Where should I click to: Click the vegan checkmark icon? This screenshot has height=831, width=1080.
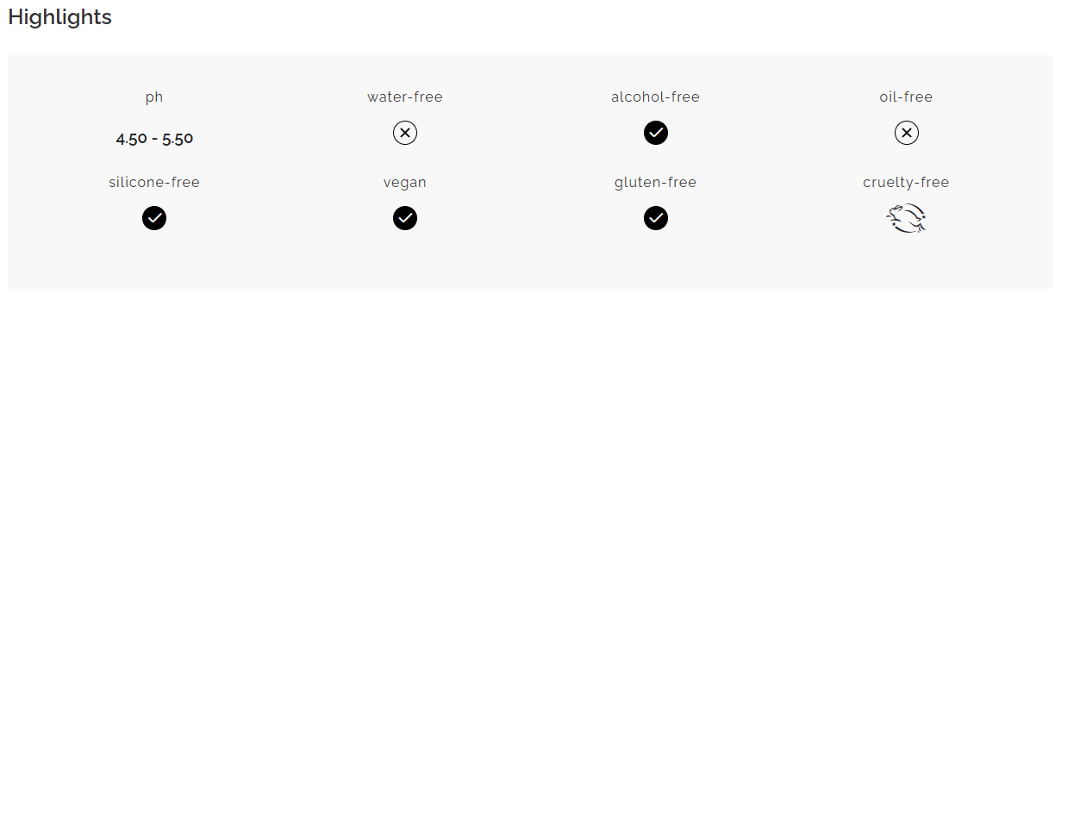[405, 218]
